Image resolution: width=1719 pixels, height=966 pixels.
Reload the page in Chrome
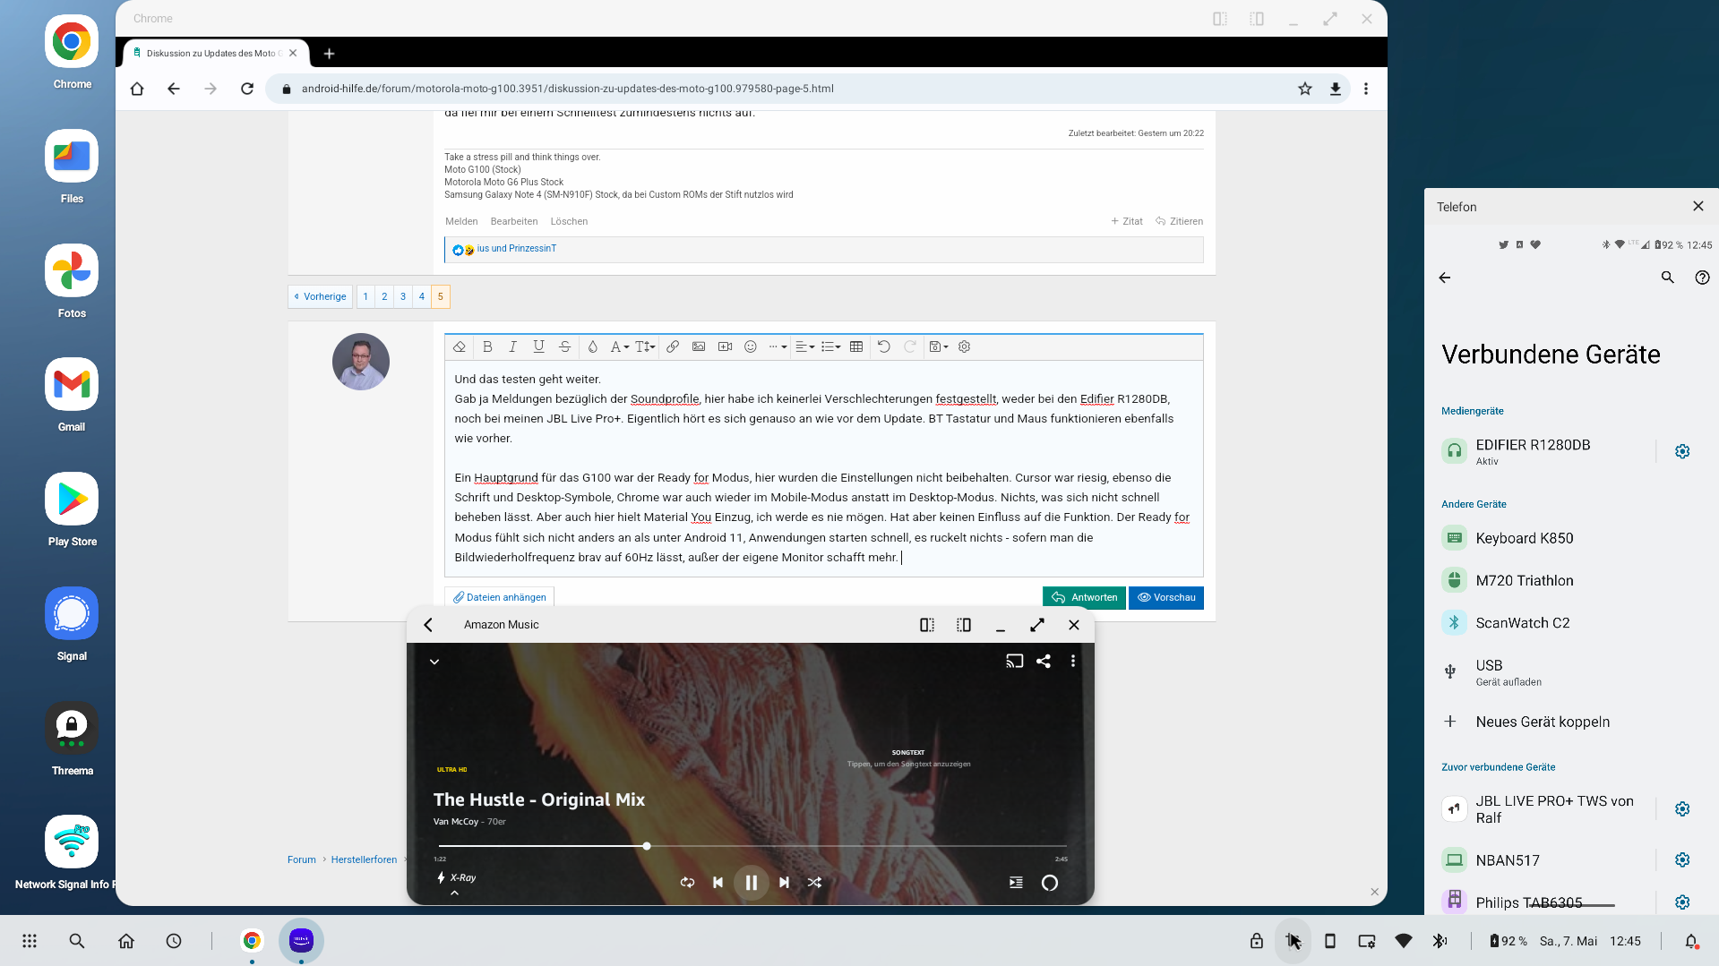click(x=247, y=90)
